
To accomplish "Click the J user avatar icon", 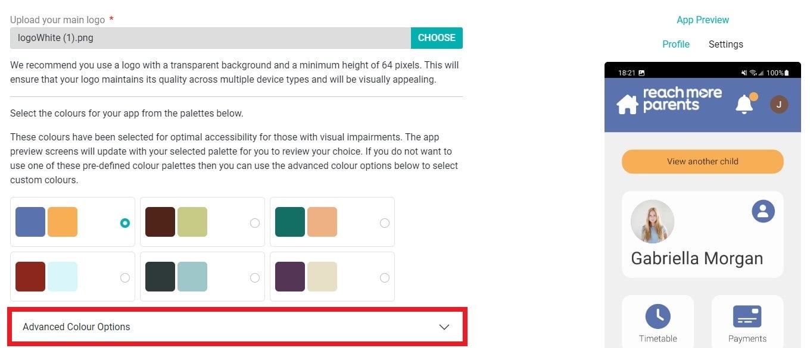I will coord(779,105).
